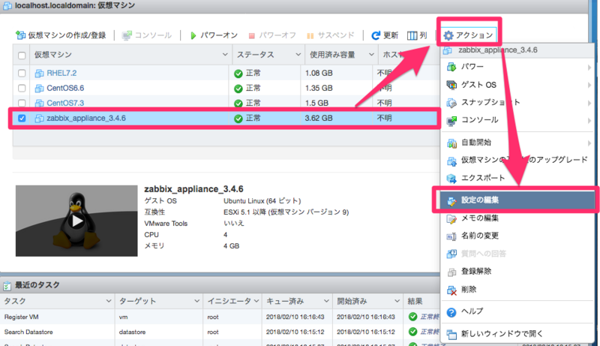This screenshot has width=600, height=346.
Task: Choose 名前の変更 from the menu
Action: 517,236
